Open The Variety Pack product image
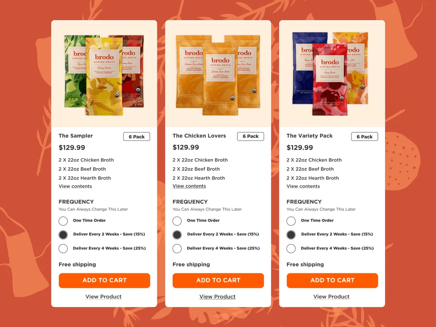 pos(330,74)
